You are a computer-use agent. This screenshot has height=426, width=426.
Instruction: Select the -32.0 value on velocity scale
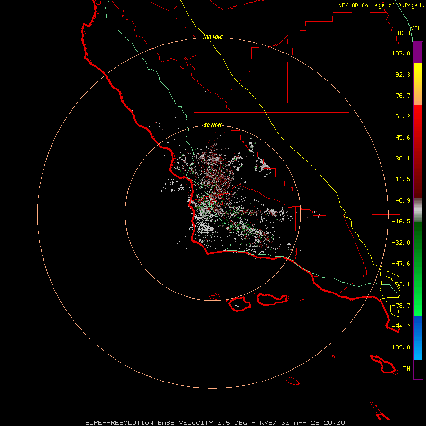pyautogui.click(x=401, y=243)
